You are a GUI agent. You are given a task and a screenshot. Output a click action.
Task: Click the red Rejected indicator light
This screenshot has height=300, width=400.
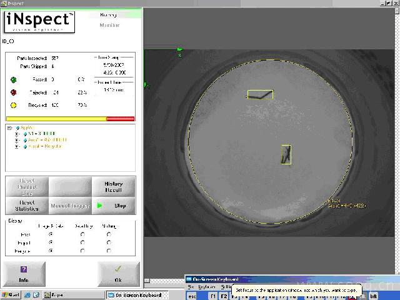tap(13, 92)
